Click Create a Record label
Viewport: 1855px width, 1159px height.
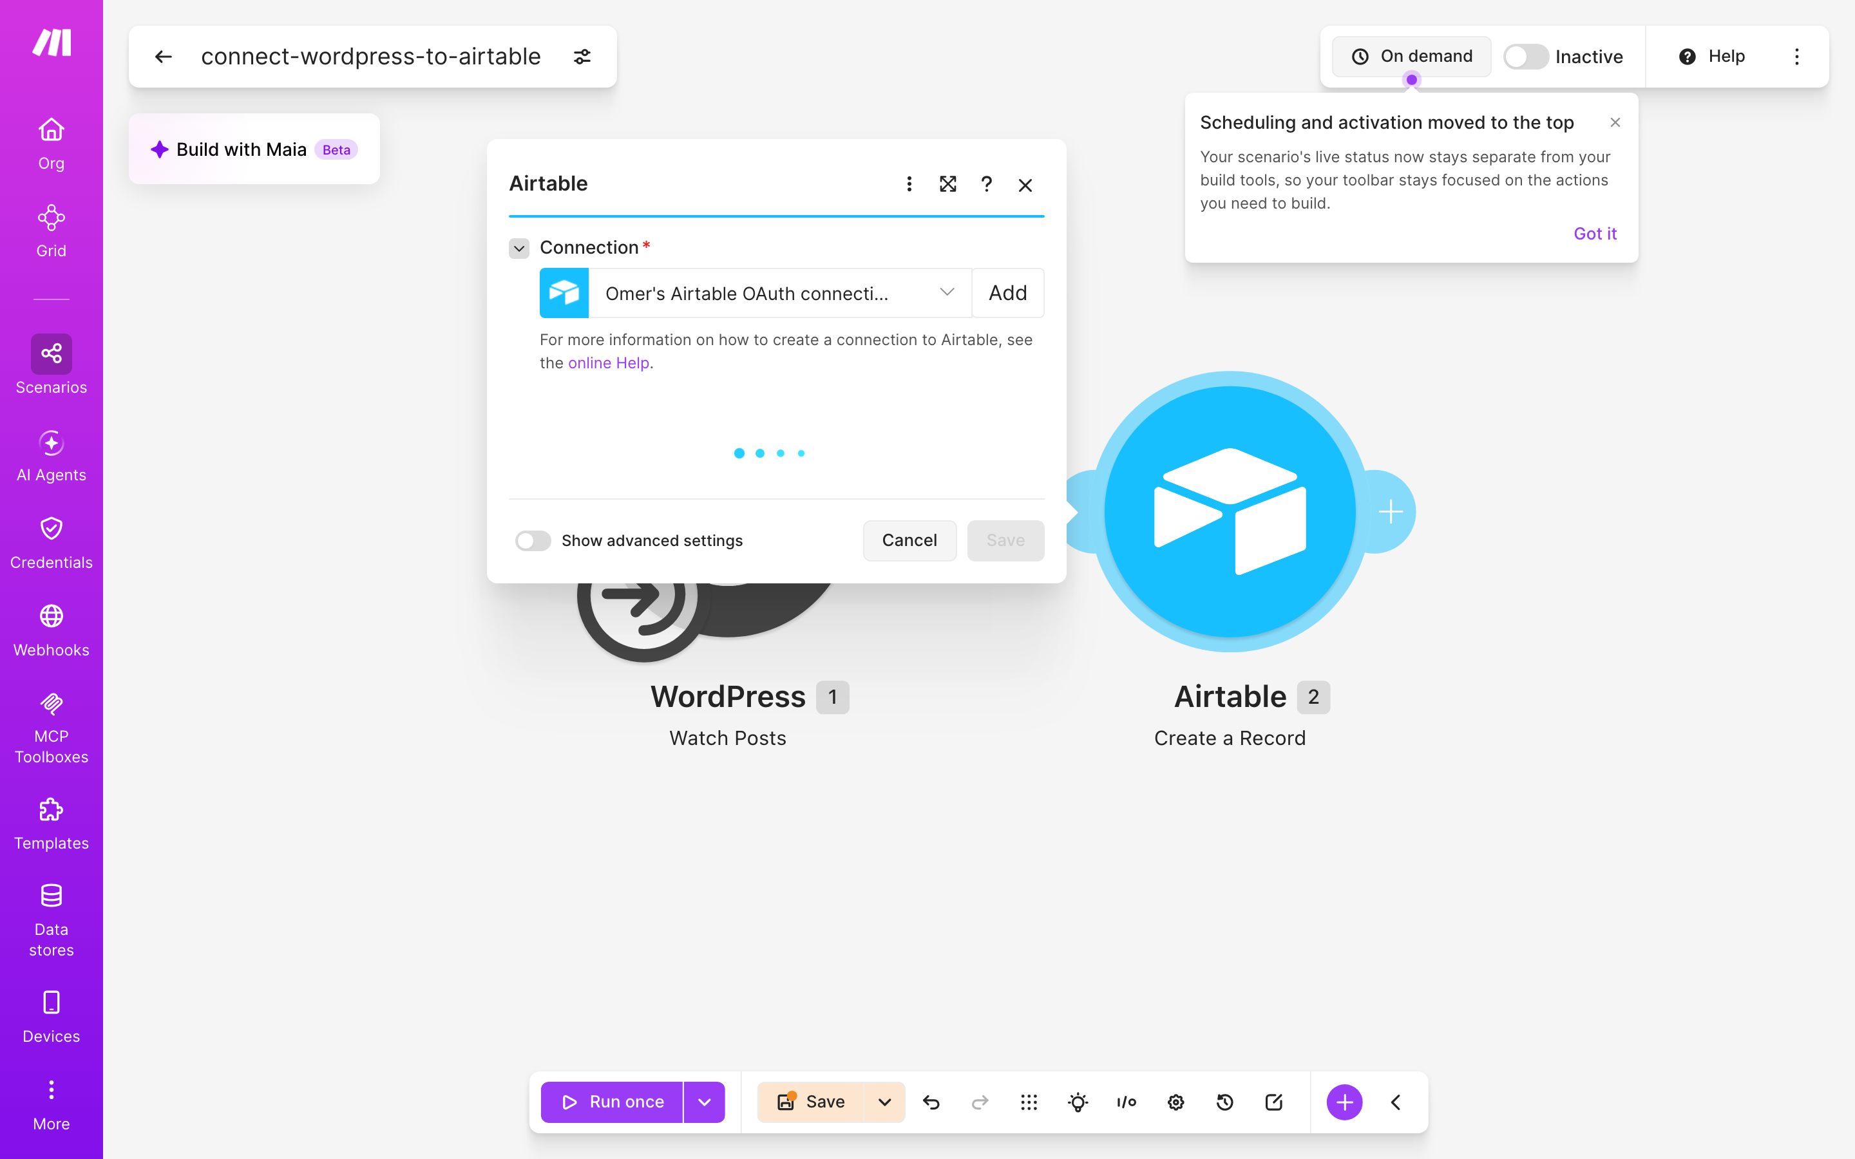tap(1230, 738)
